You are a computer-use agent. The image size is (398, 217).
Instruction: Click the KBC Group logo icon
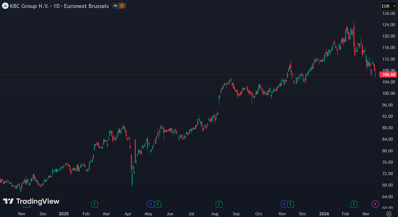tap(5, 6)
